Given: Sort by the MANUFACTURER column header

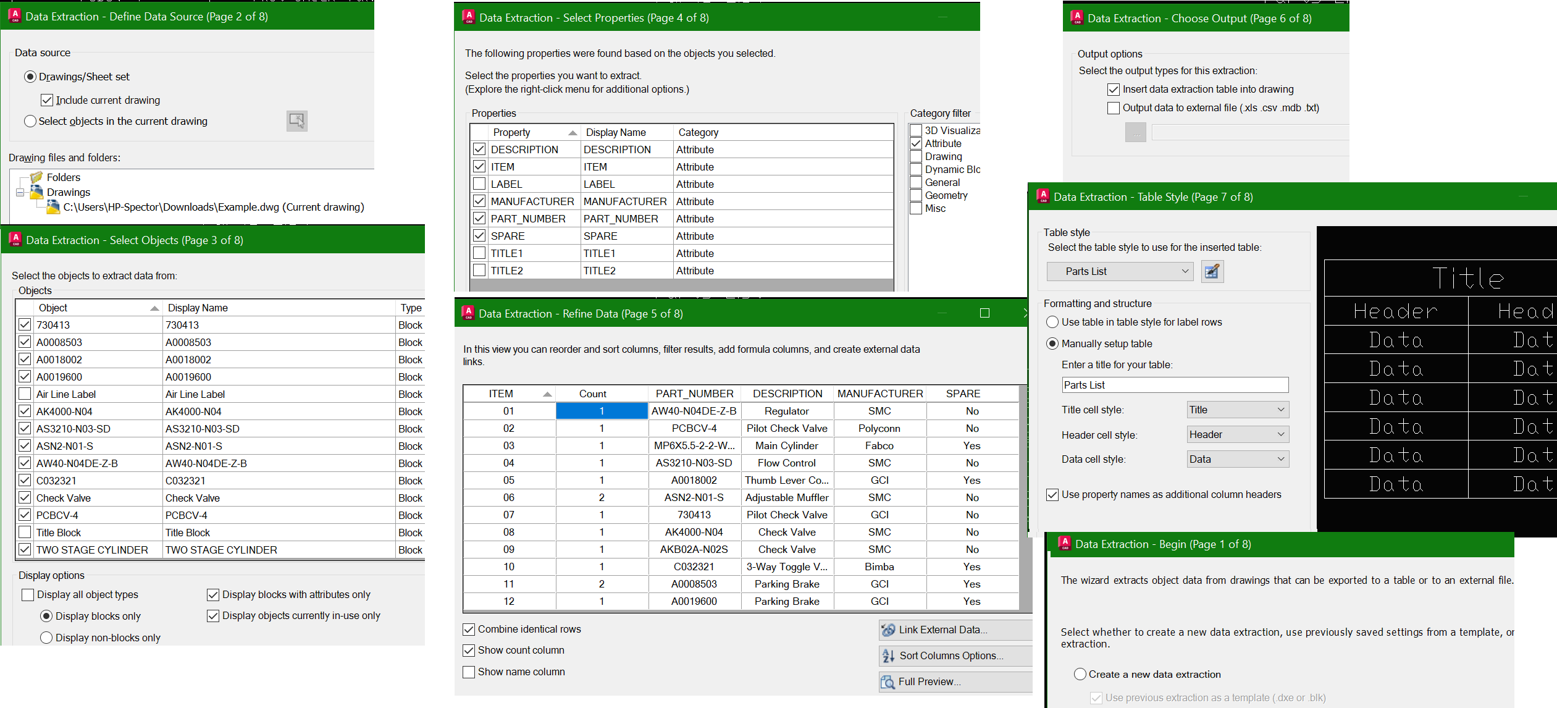Looking at the screenshot, I should coord(879,394).
